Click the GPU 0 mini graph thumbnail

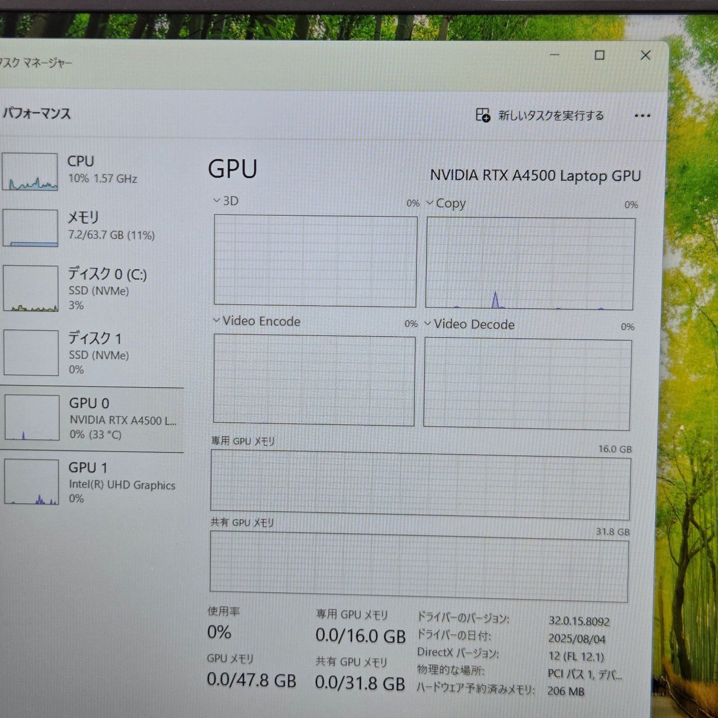[32, 417]
